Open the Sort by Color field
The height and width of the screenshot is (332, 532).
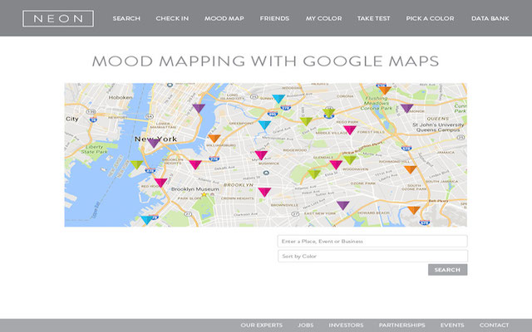pyautogui.click(x=372, y=256)
